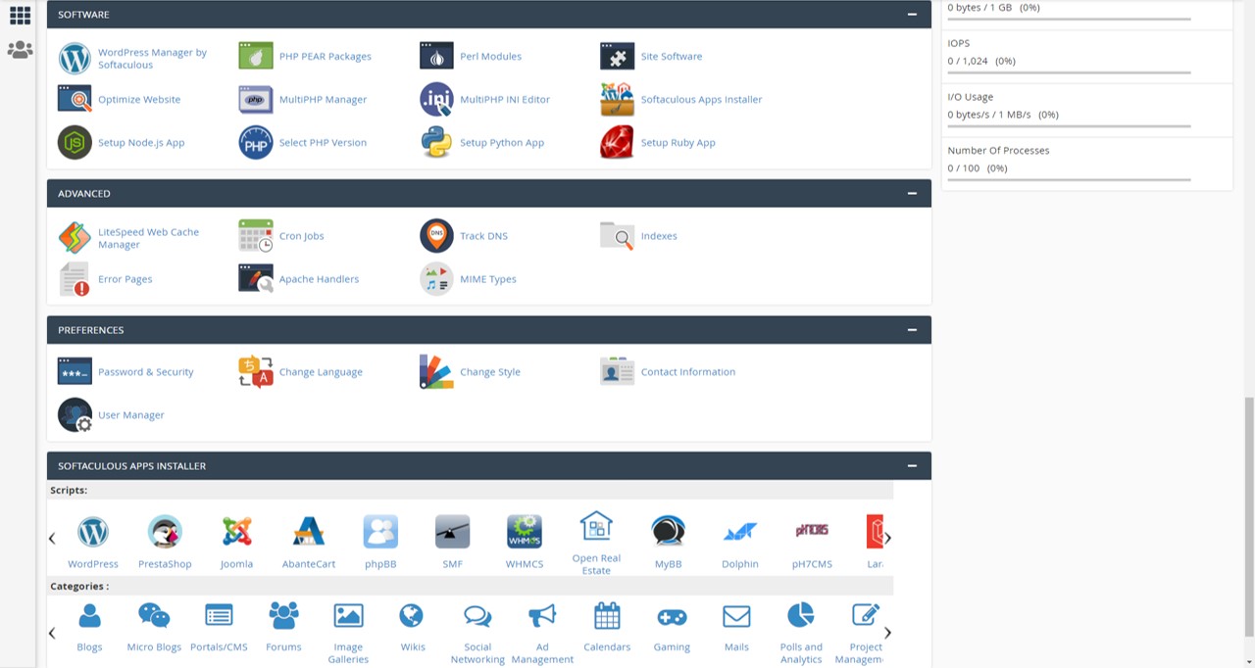This screenshot has height=668, width=1255.
Task: Open the Password & Security link
Action: [145, 372]
